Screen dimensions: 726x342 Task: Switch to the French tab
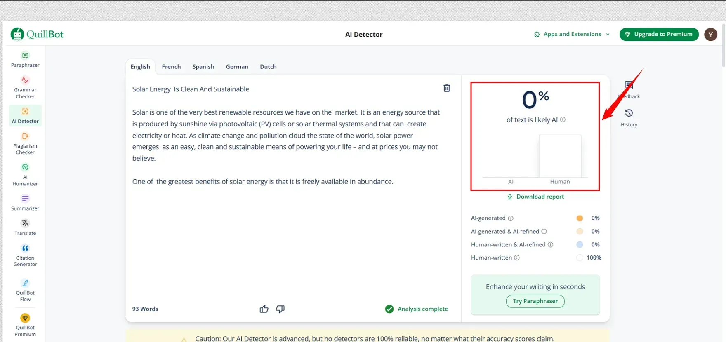171,66
